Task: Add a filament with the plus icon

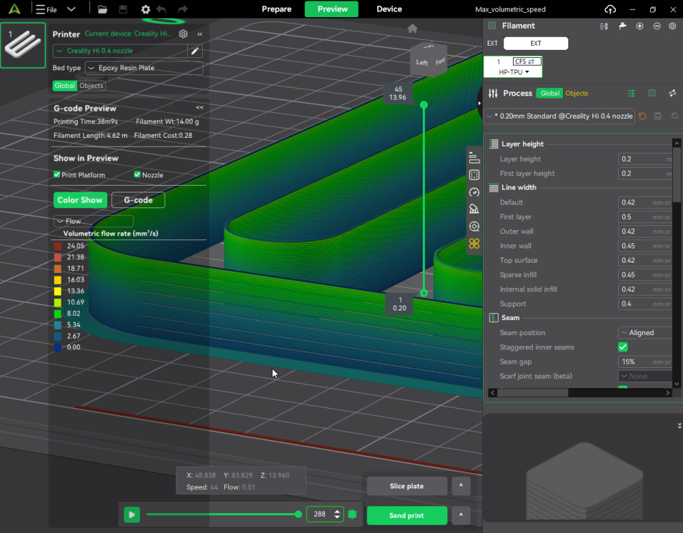Action: 639,26
